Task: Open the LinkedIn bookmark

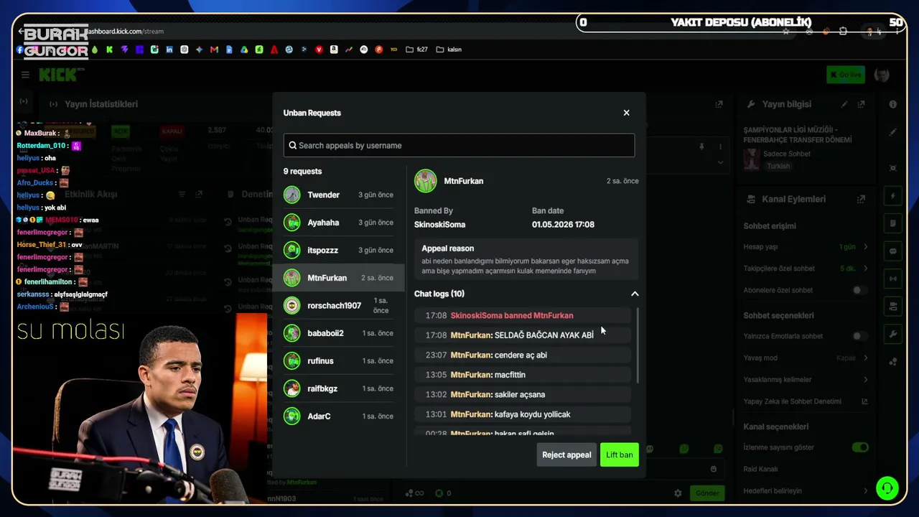Action: pos(169,50)
